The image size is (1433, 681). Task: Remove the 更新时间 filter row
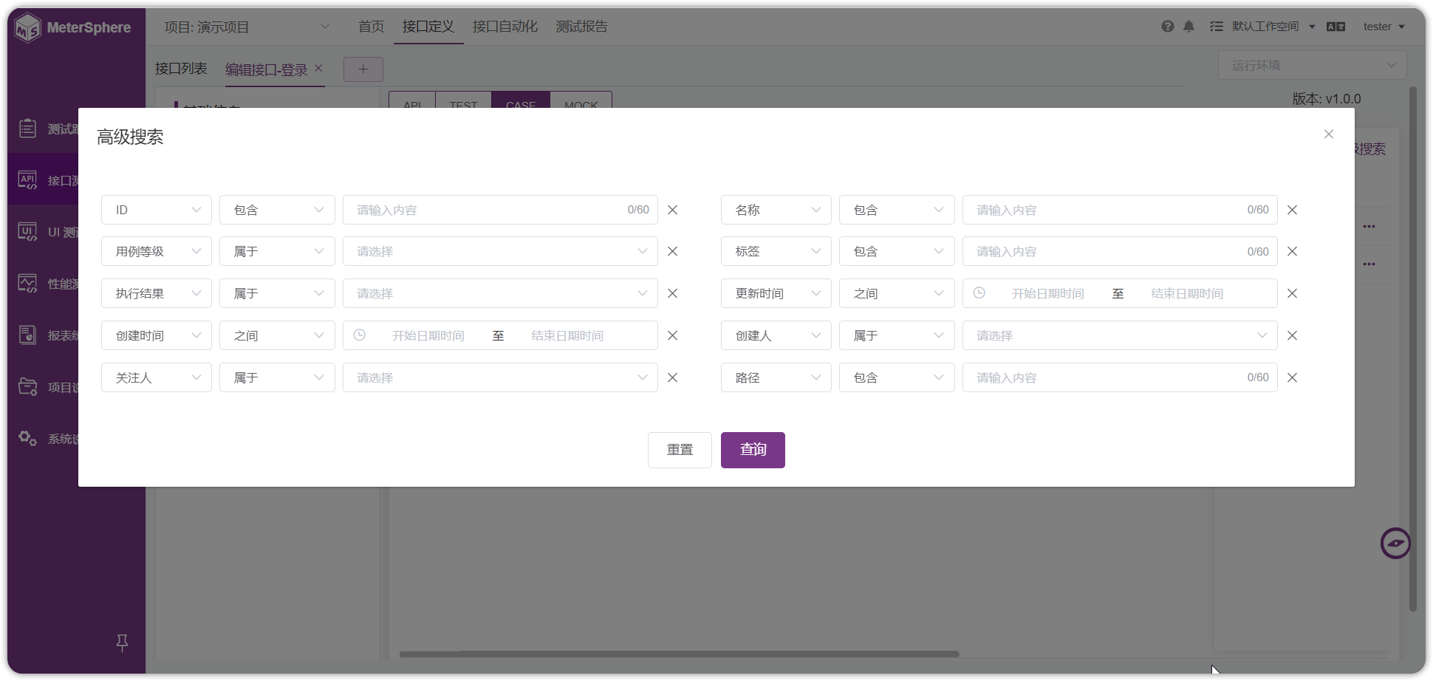click(1293, 293)
